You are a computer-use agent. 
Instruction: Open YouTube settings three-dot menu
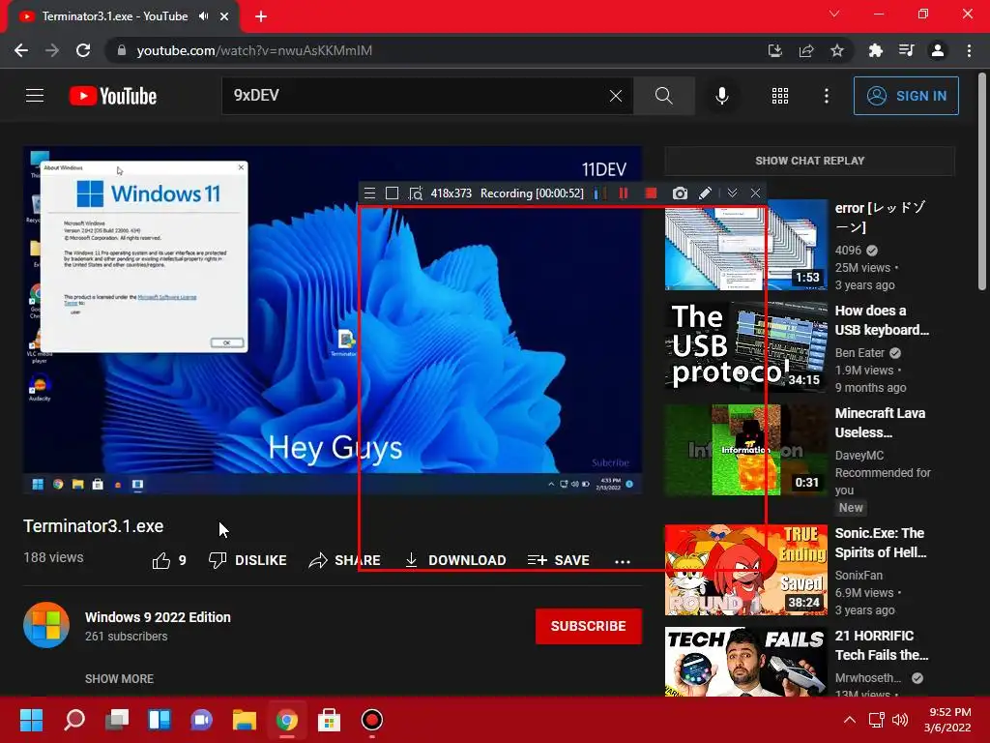pos(826,96)
